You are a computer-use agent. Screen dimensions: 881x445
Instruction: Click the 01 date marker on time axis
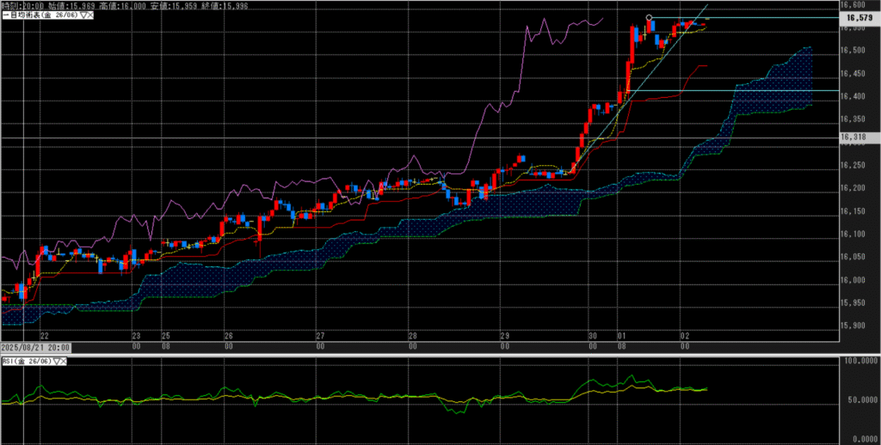pyautogui.click(x=620, y=335)
